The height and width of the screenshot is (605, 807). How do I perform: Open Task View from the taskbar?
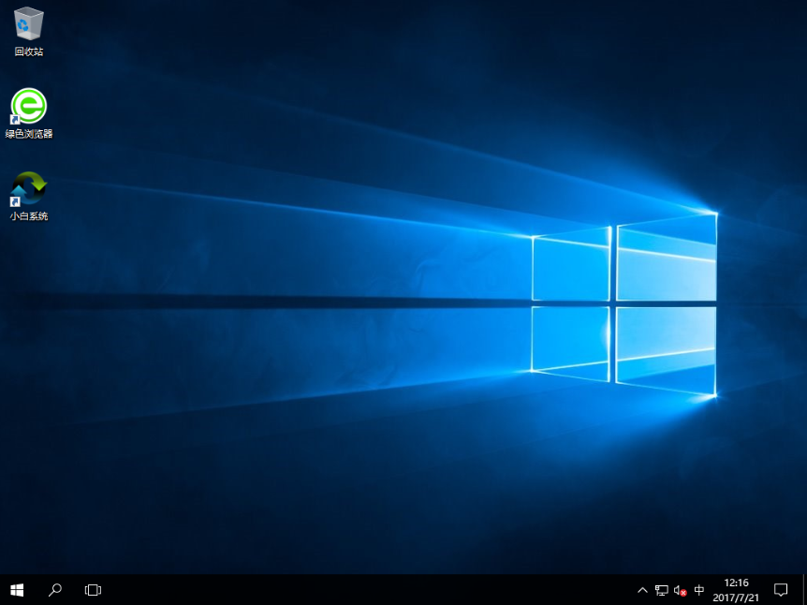[x=92, y=590]
